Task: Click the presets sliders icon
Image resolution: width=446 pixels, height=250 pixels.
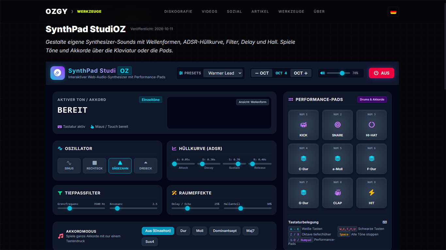Action: [x=181, y=73]
